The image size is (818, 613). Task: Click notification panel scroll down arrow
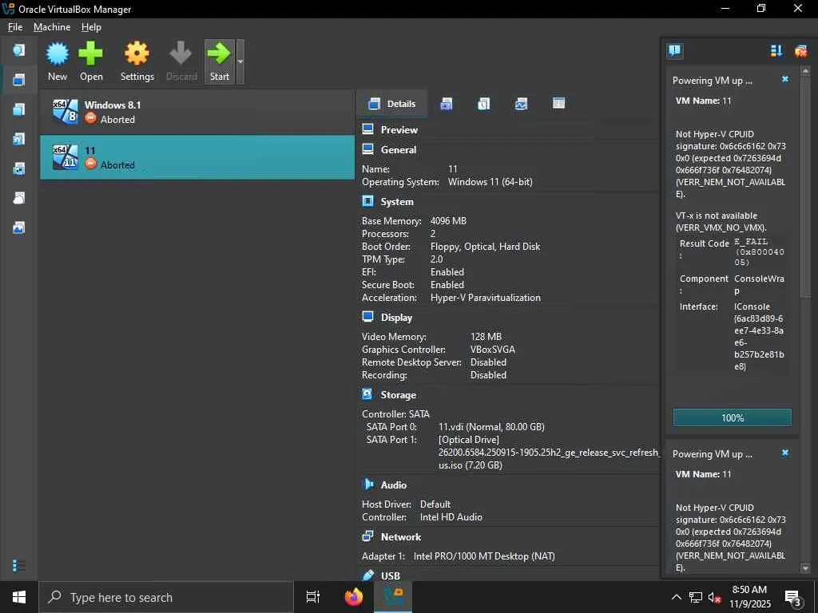(805, 568)
